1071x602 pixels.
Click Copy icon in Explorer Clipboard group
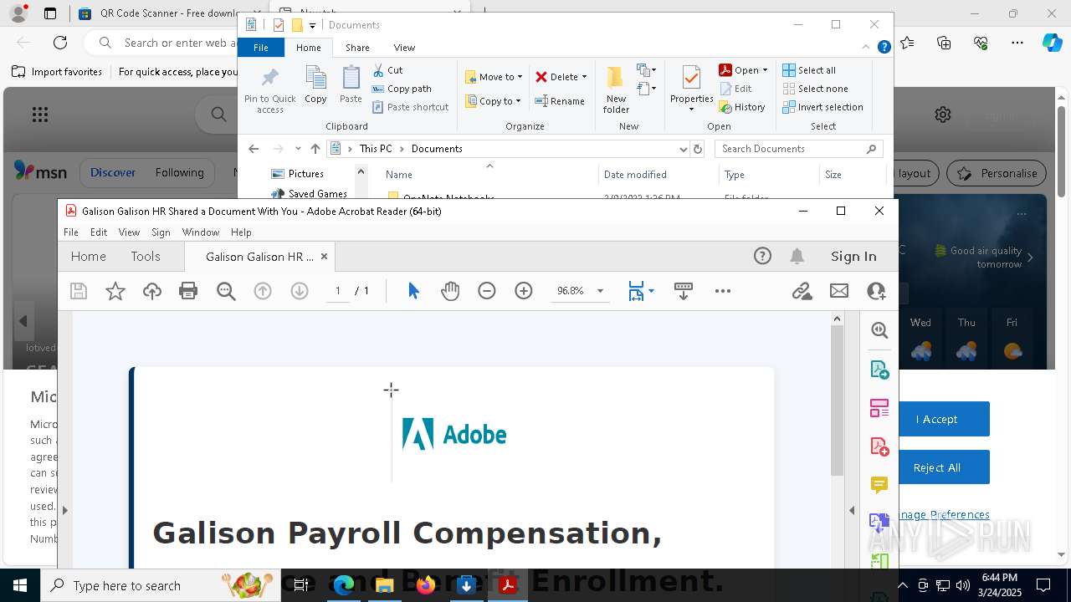pos(315,84)
